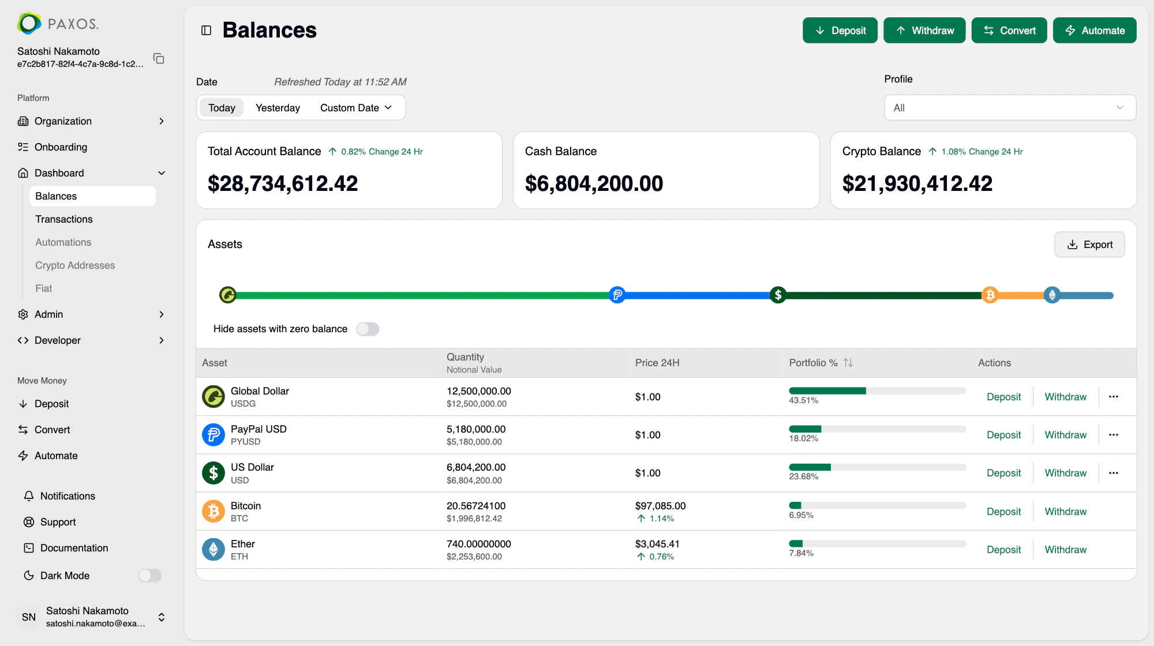The width and height of the screenshot is (1154, 646).
Task: Open Convert under Move Money
Action: pos(52,430)
